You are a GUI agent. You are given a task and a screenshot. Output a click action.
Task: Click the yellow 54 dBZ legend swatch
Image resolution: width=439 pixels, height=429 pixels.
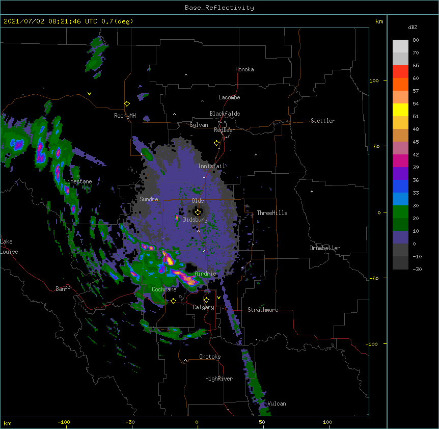400,110
